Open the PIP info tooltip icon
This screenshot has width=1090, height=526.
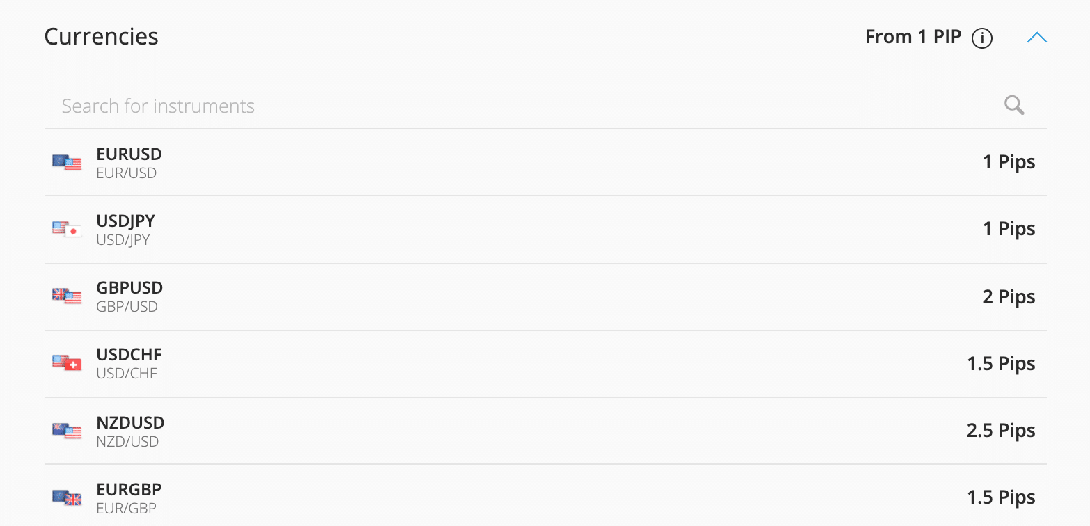[x=982, y=38]
